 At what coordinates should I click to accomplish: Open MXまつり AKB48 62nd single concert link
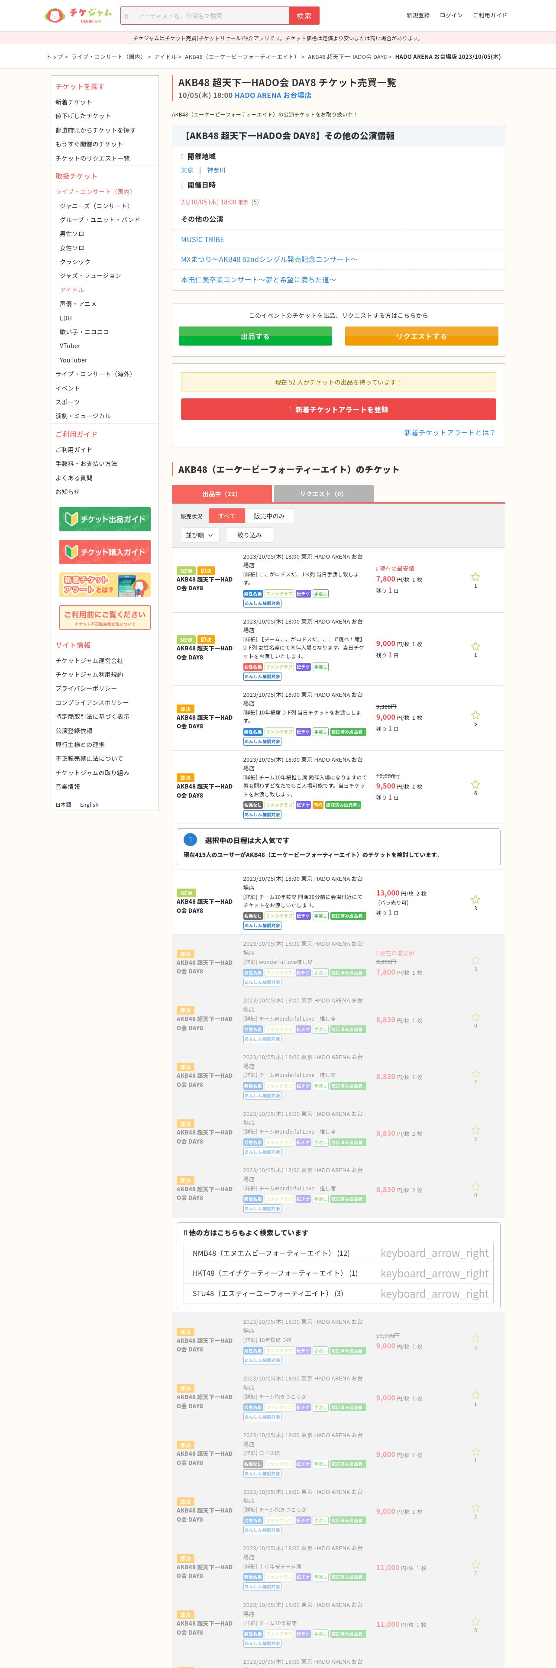click(x=269, y=259)
